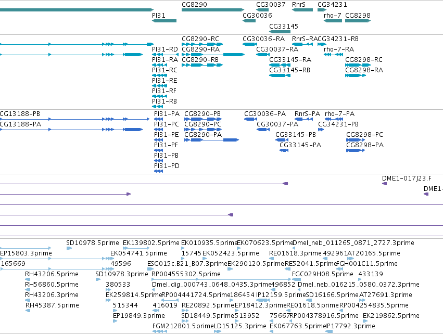Click the CG33145-RB transcript label
443x334 pixels.
click(289, 70)
